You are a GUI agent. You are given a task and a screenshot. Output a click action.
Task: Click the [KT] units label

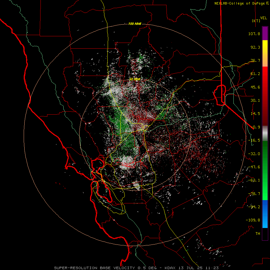pos(256,21)
